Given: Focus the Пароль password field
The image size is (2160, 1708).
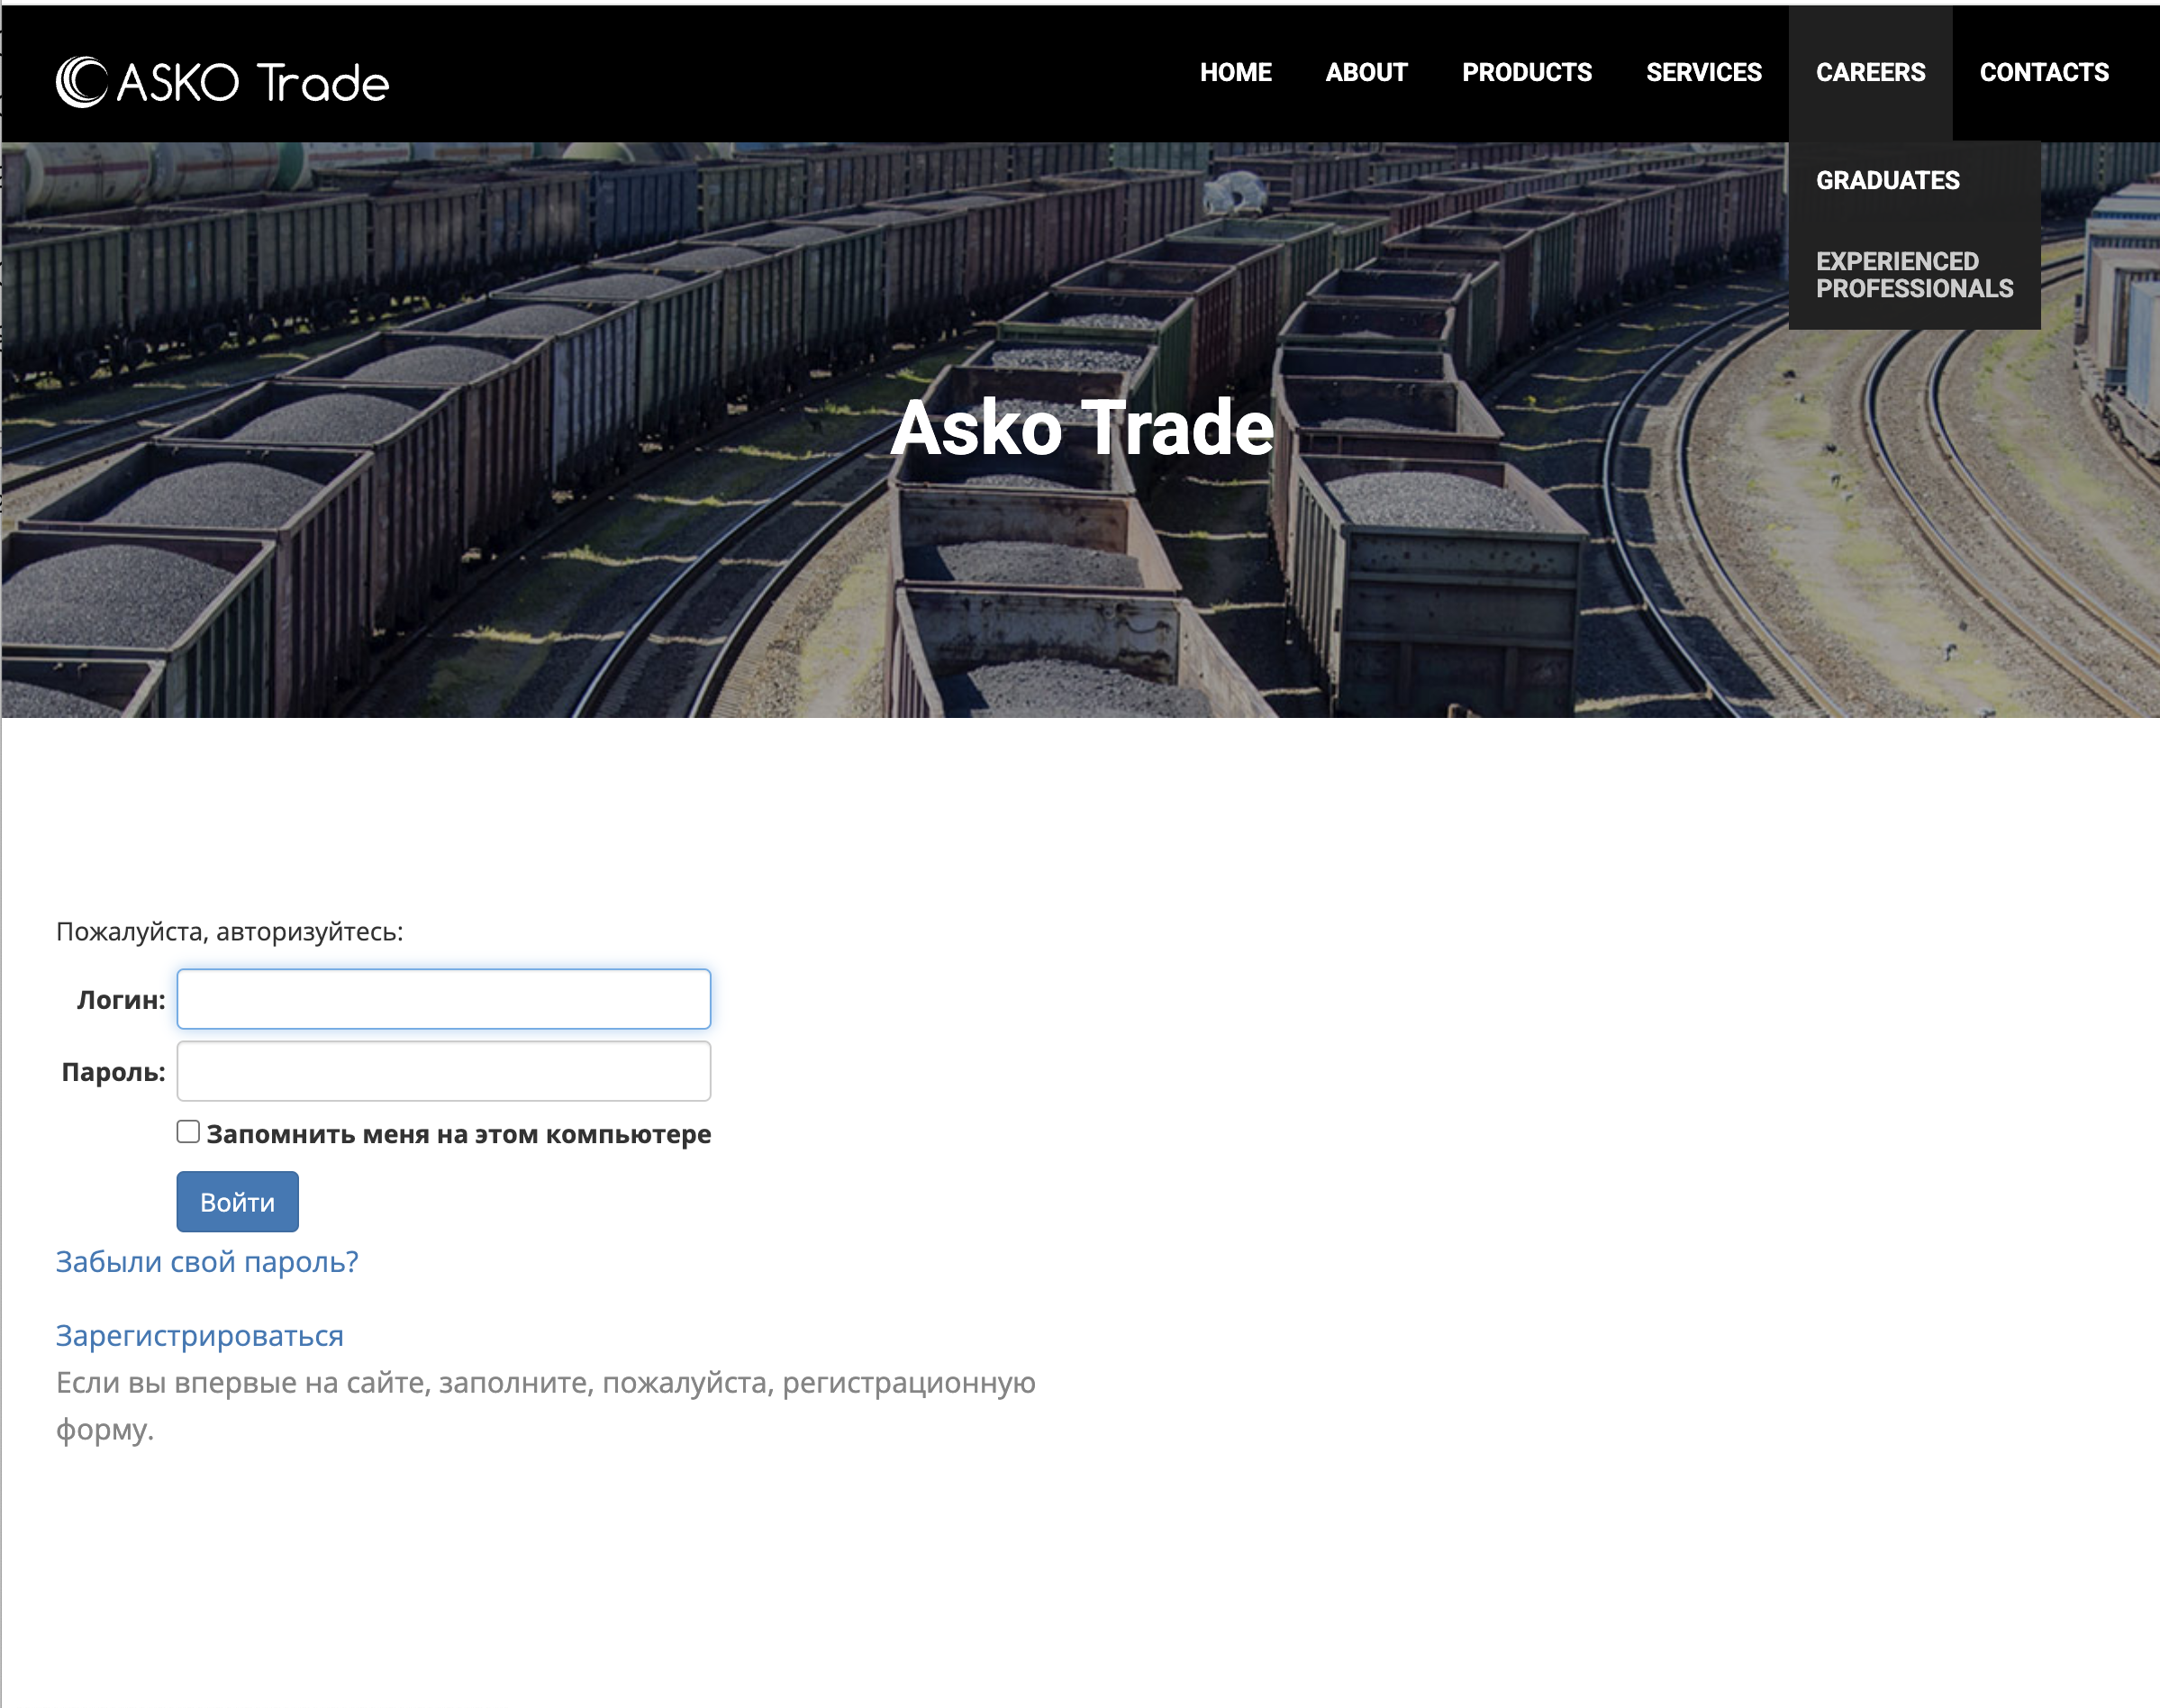Looking at the screenshot, I should (443, 1071).
